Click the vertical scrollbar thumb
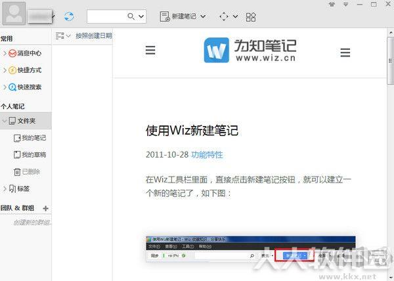Image resolution: width=394 pixels, height=281 pixels. pos(391,60)
